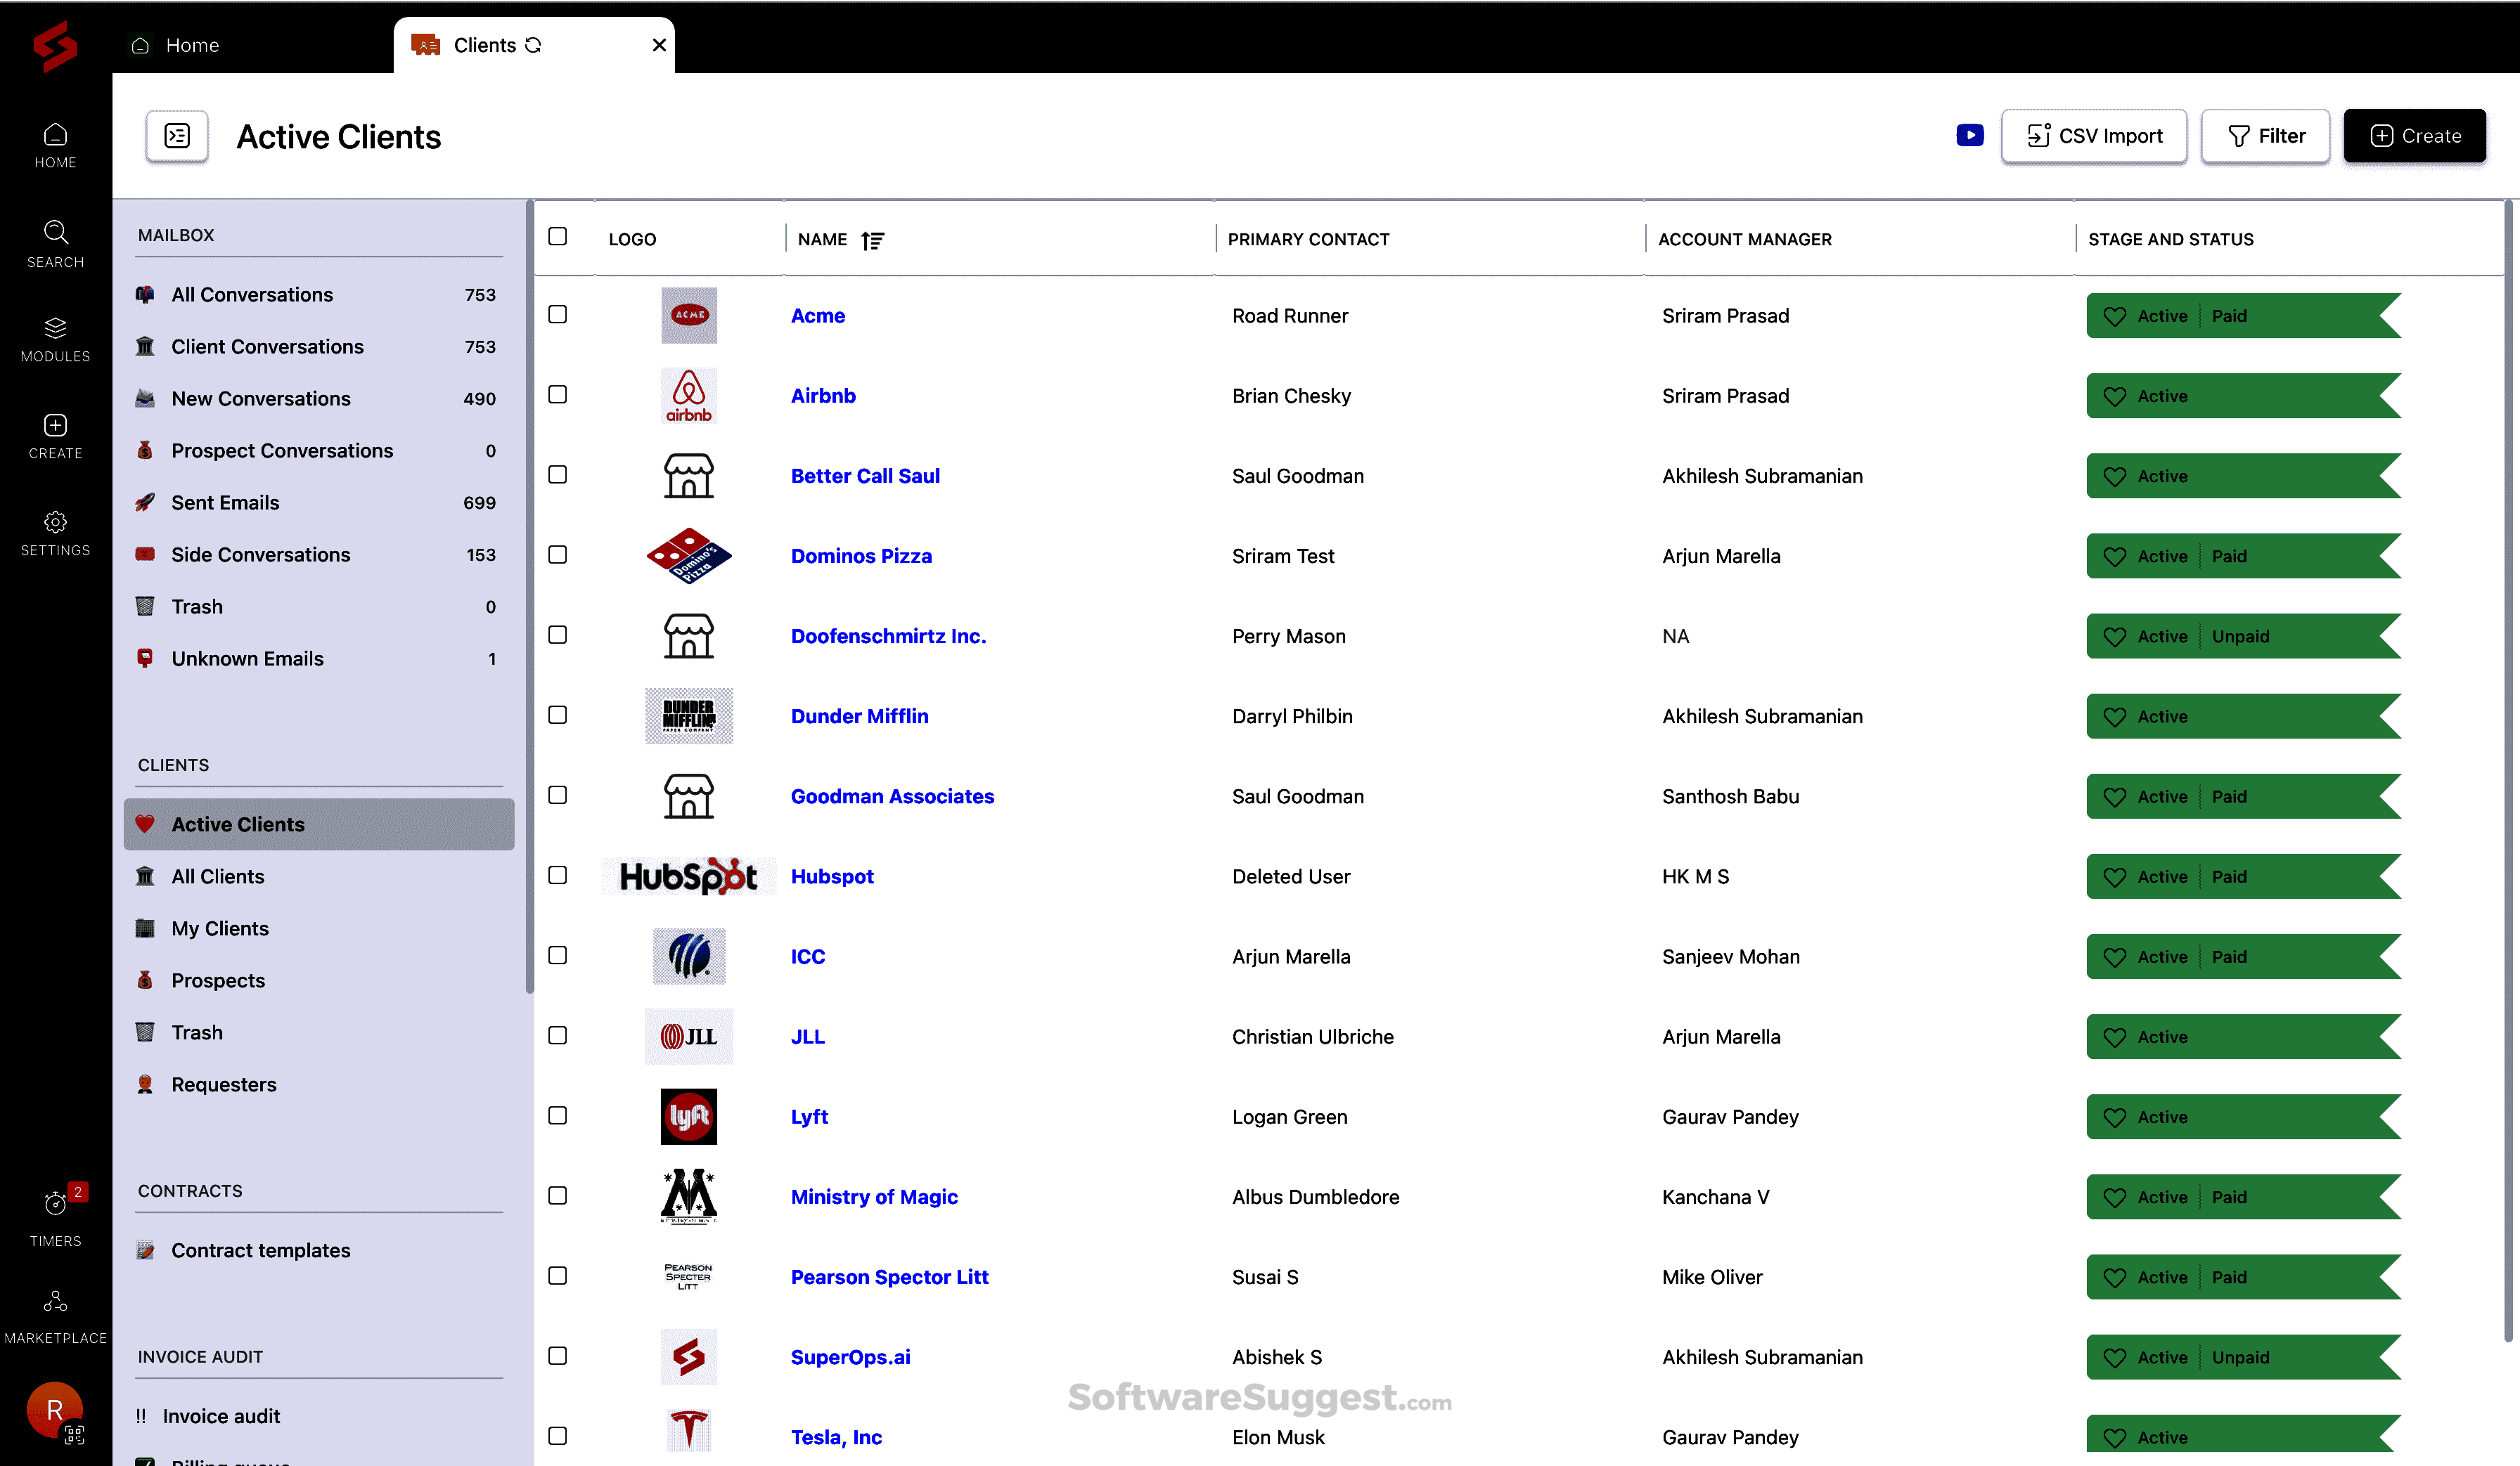Image resolution: width=2520 pixels, height=1466 pixels.
Task: Select the Hubspot row checkbox
Action: [558, 876]
